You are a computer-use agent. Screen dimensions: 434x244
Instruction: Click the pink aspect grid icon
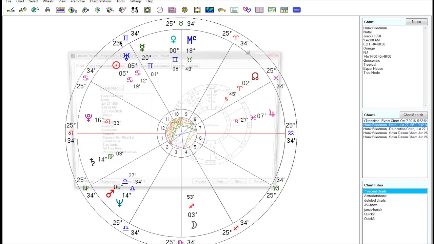(172, 10)
